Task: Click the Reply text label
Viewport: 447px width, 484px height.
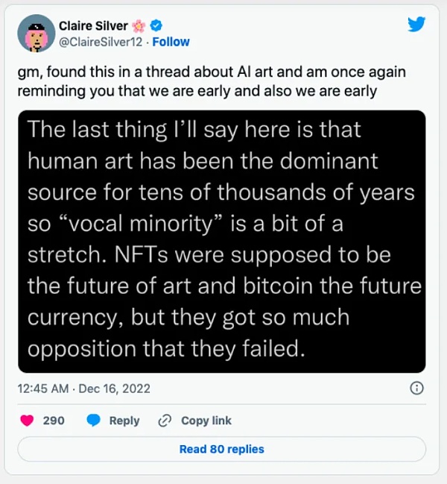Action: click(x=124, y=421)
